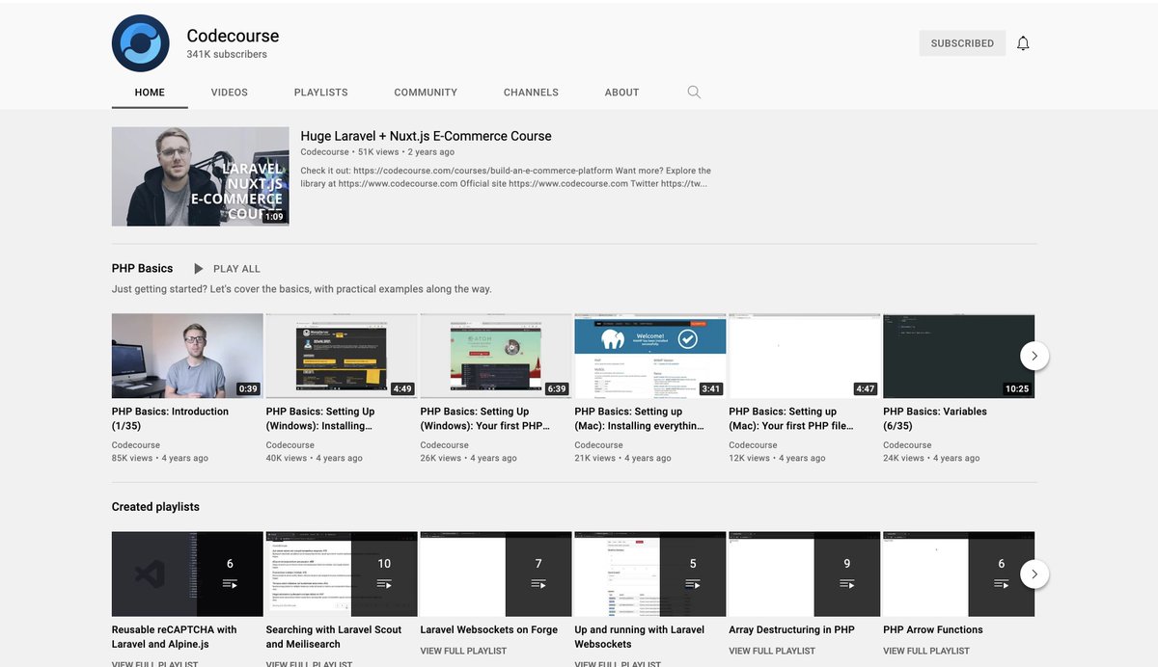Open the PHP Basics section title
Image resolution: width=1158 pixels, height=667 pixels.
coord(142,268)
